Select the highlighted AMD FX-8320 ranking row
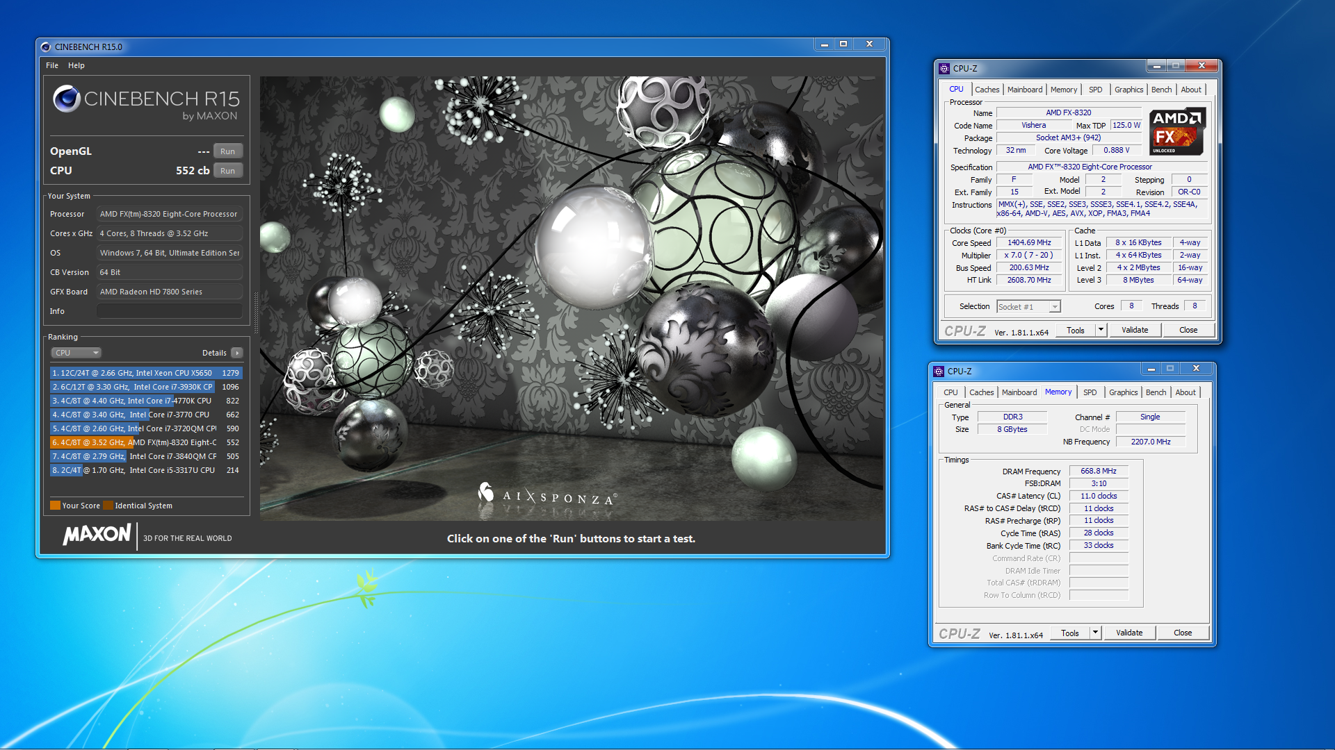Screen dimensions: 1335x750 point(146,442)
